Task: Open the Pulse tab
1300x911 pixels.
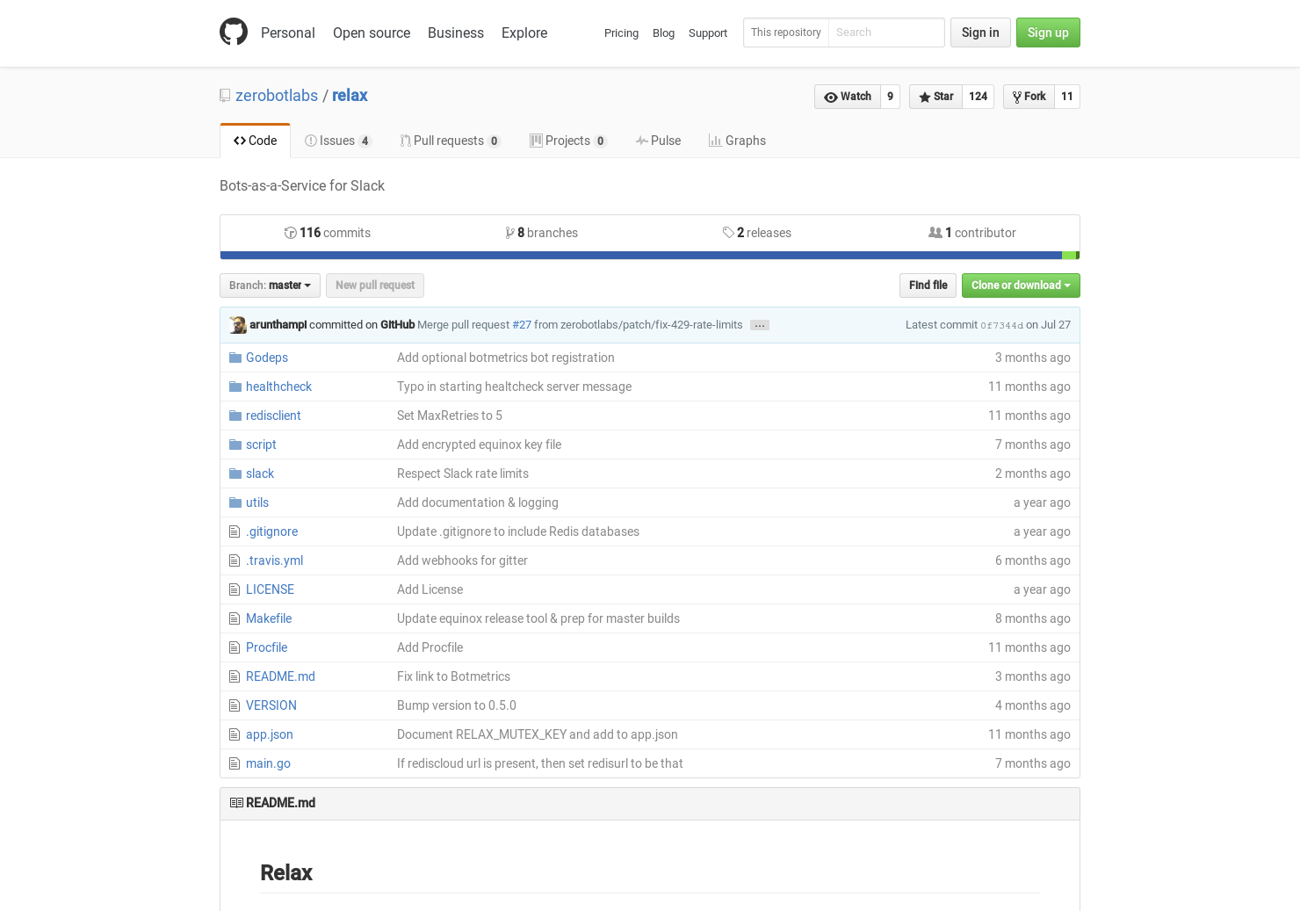Action: pos(658,141)
